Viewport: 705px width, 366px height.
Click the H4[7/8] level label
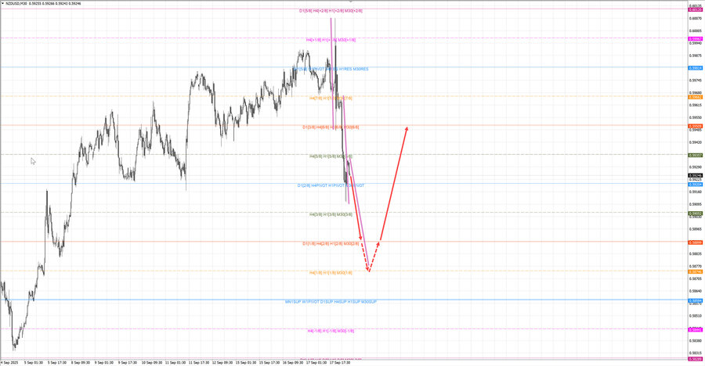331,98
